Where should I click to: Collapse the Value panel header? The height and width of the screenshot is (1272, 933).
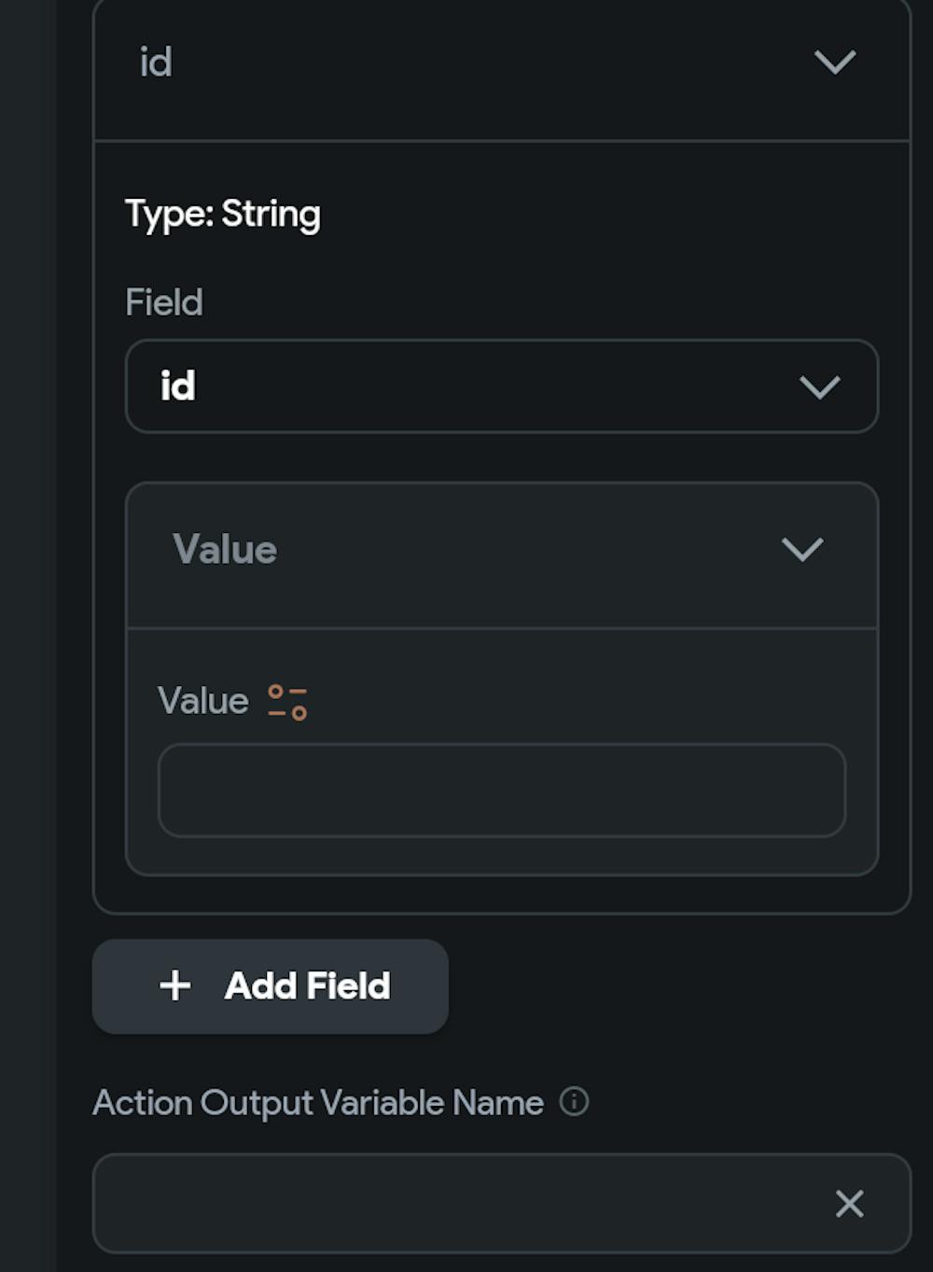click(x=501, y=550)
